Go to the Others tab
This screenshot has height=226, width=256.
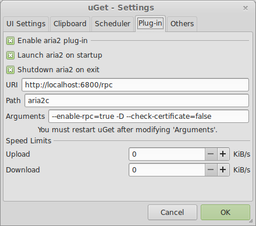pyautogui.click(x=182, y=24)
